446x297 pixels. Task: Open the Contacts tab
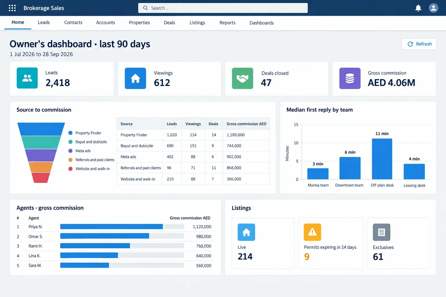(73, 23)
